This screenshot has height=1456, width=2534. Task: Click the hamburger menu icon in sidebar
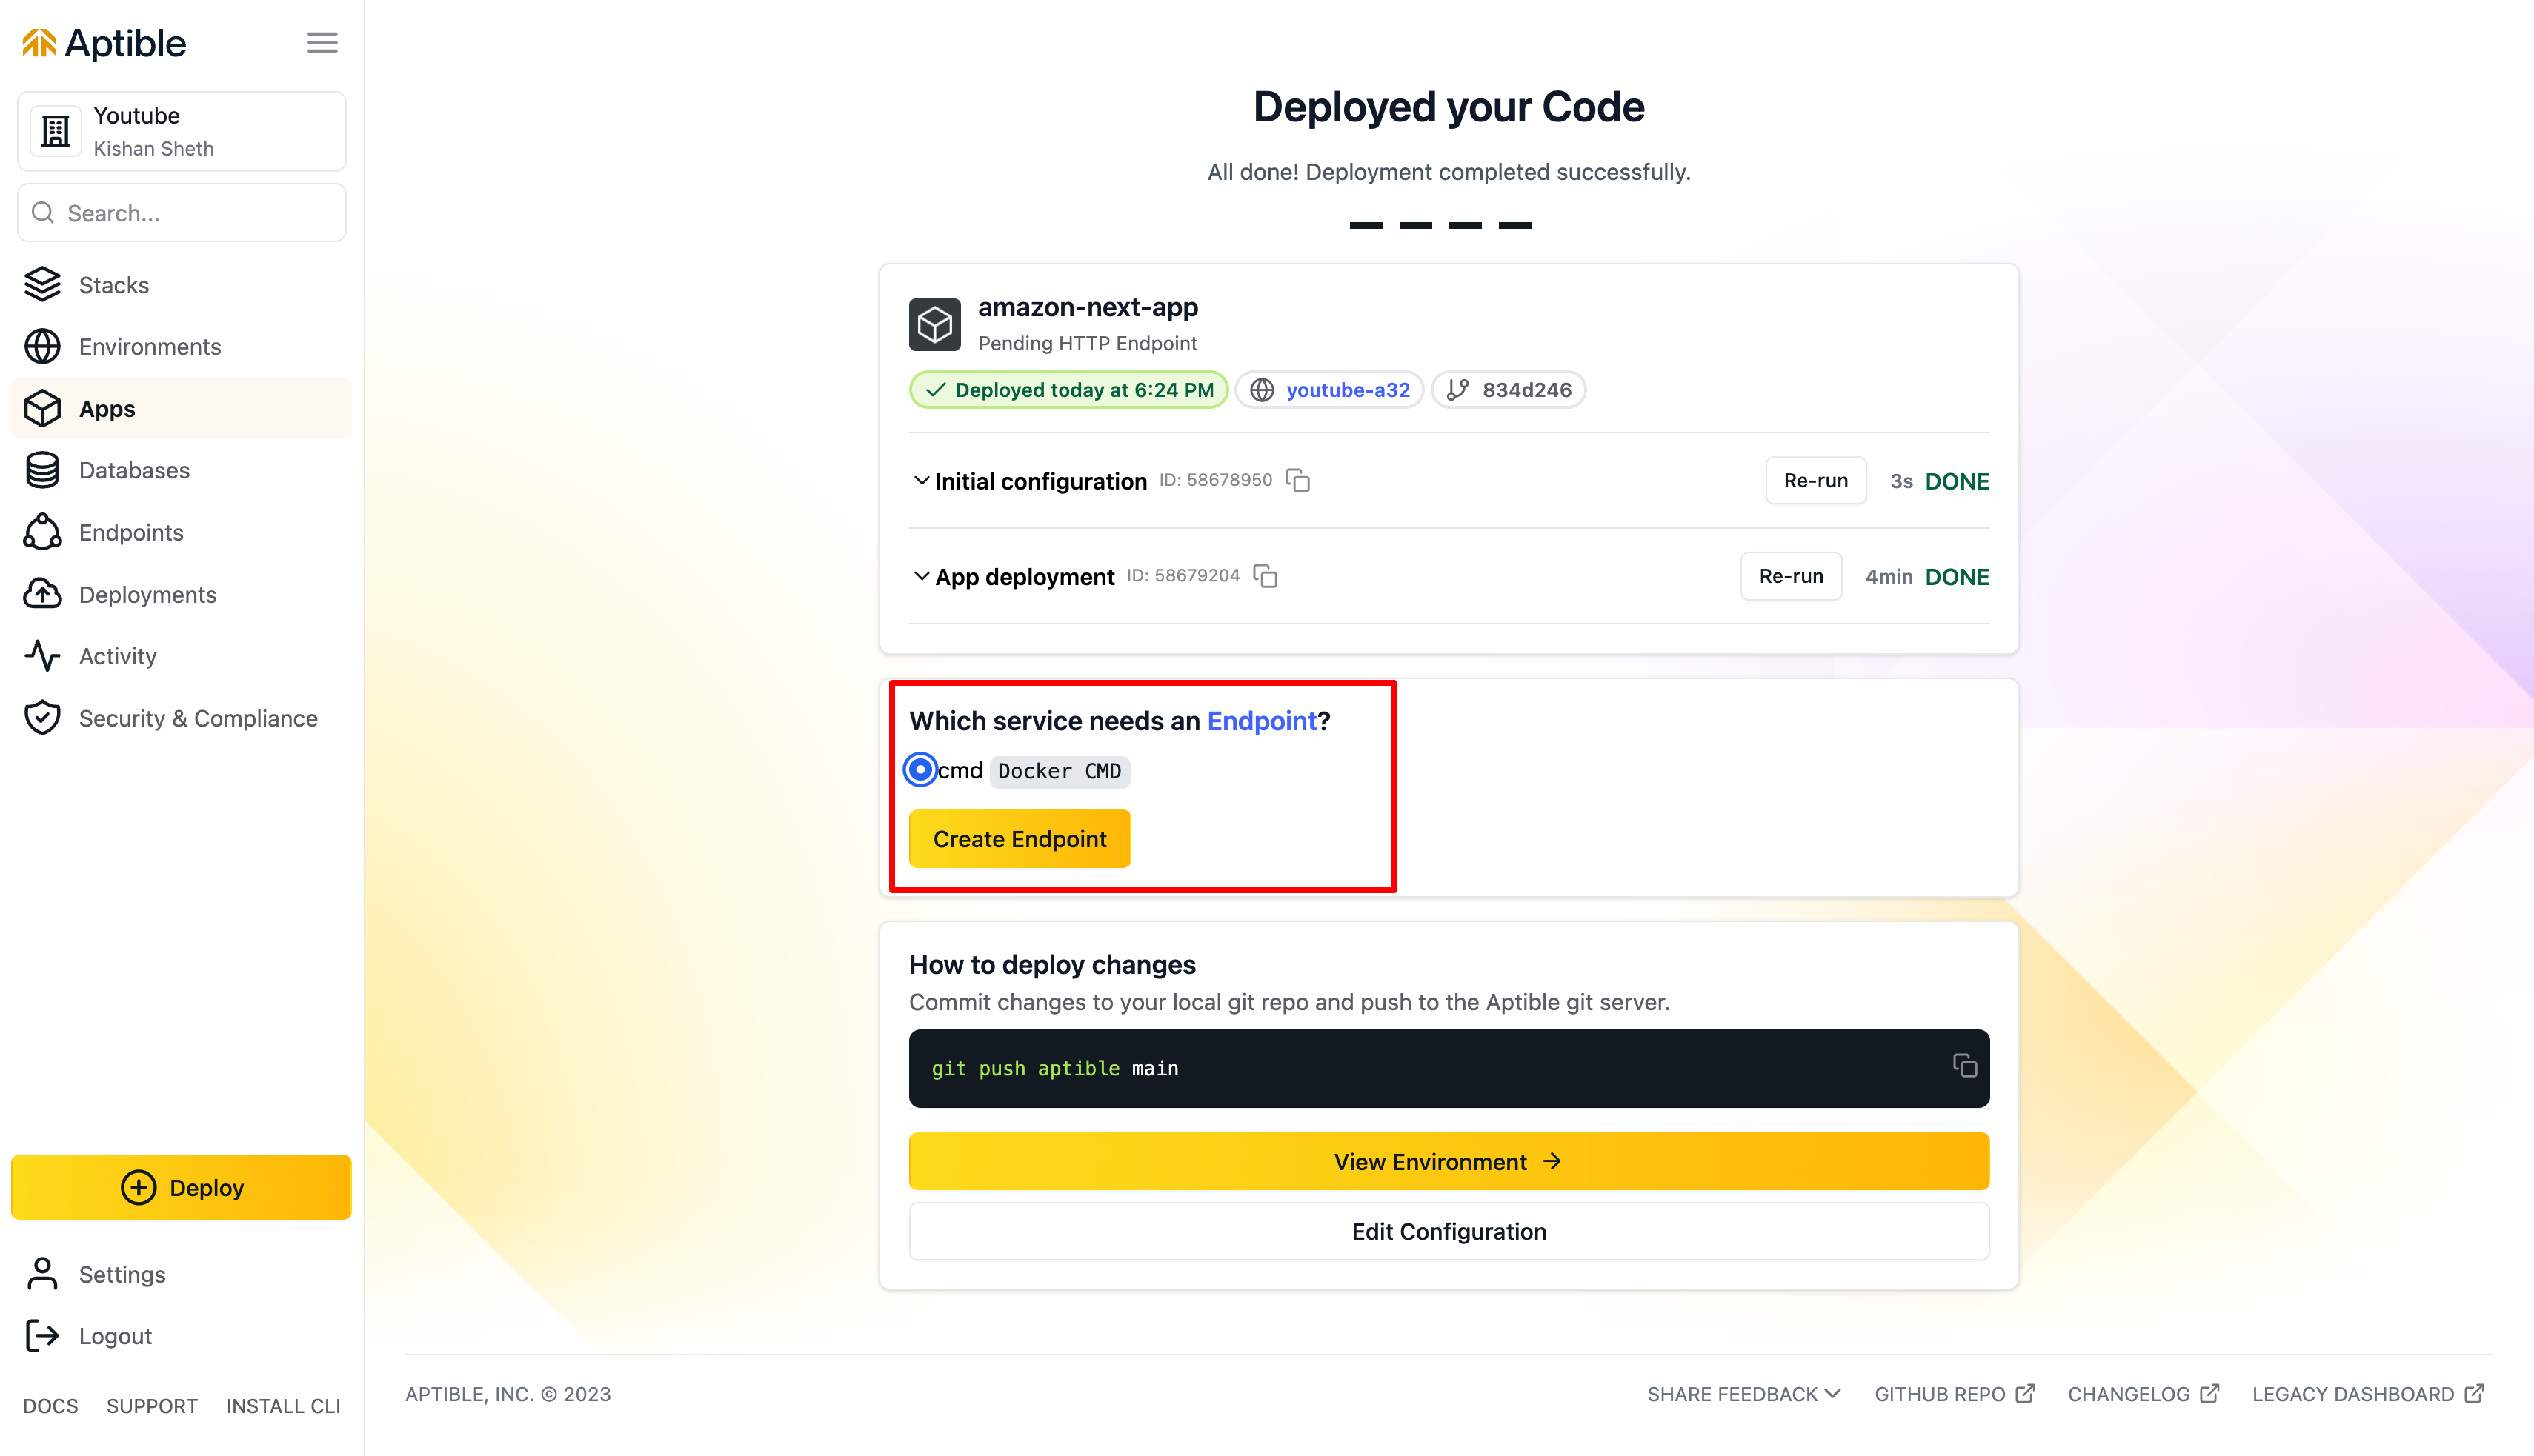(321, 43)
